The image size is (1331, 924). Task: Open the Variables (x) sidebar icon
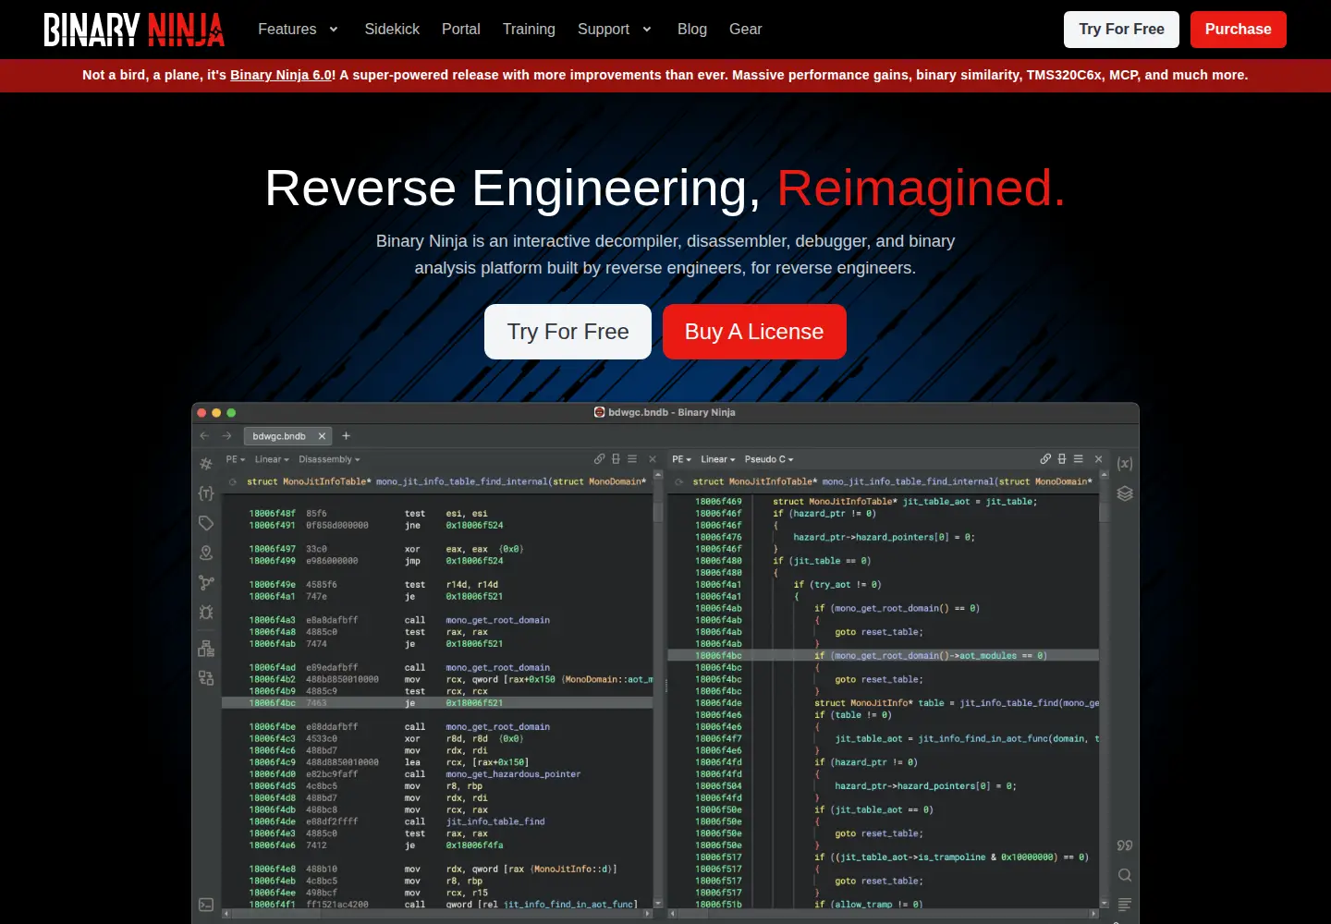point(1125,464)
